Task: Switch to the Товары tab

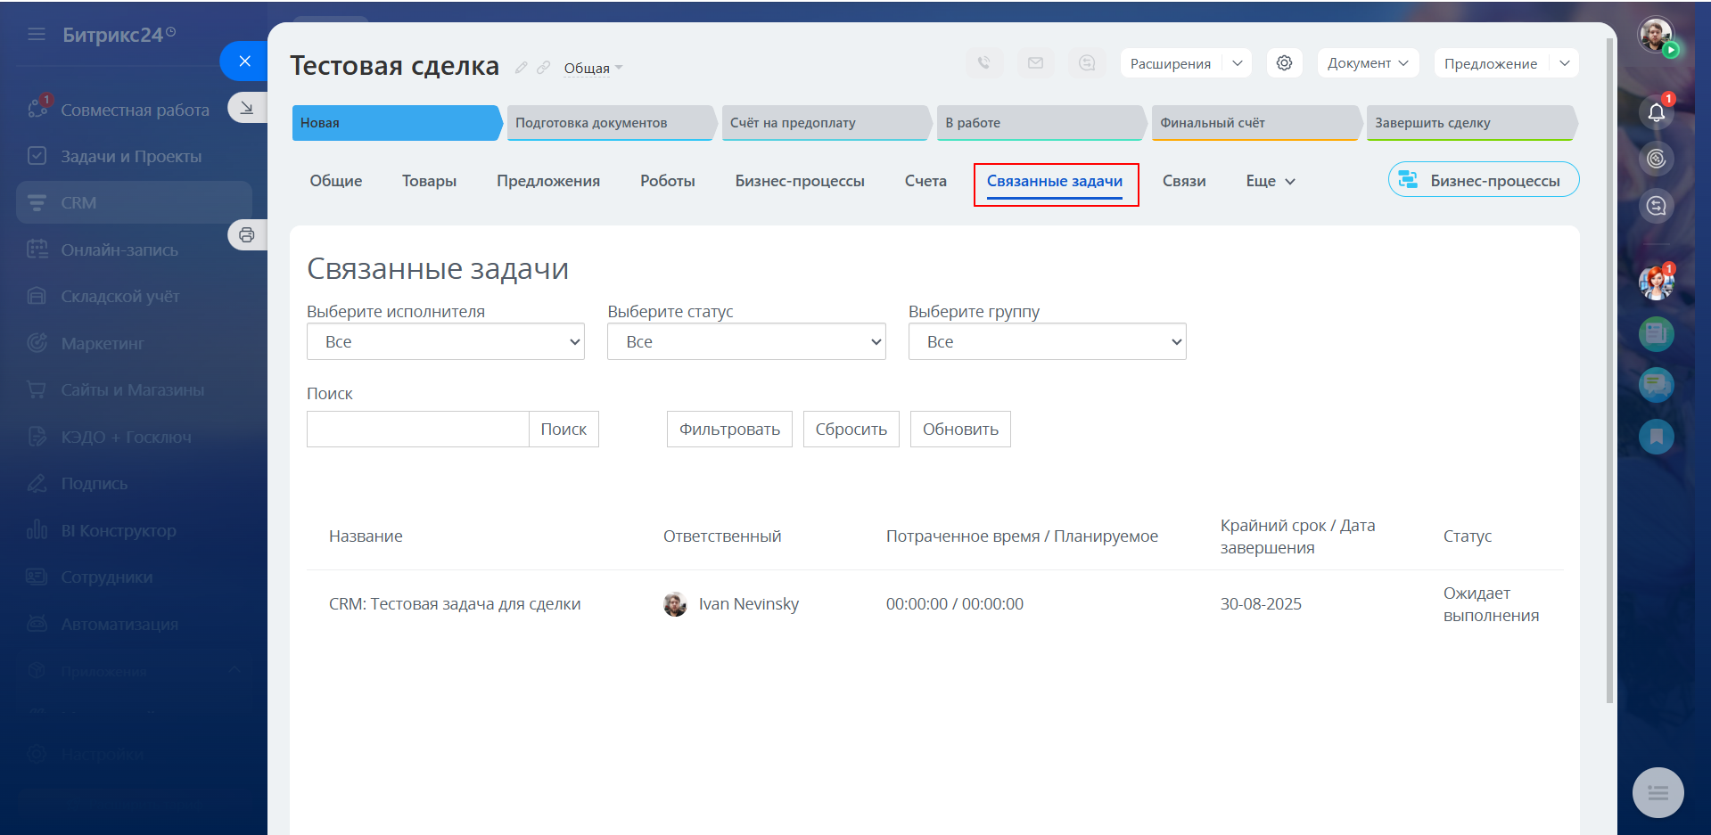Action: tap(429, 181)
